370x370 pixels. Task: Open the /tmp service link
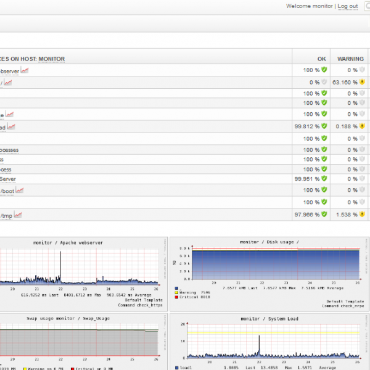(x=6, y=215)
